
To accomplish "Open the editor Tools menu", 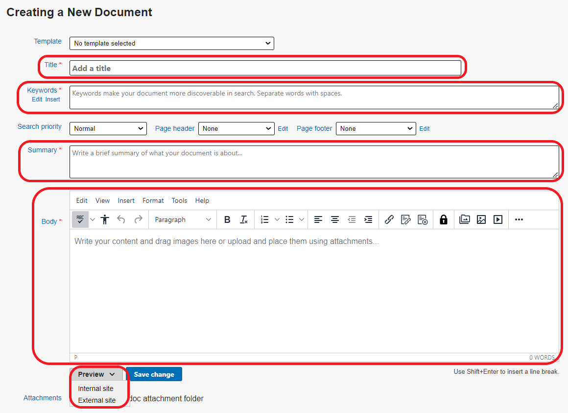I will pos(179,200).
